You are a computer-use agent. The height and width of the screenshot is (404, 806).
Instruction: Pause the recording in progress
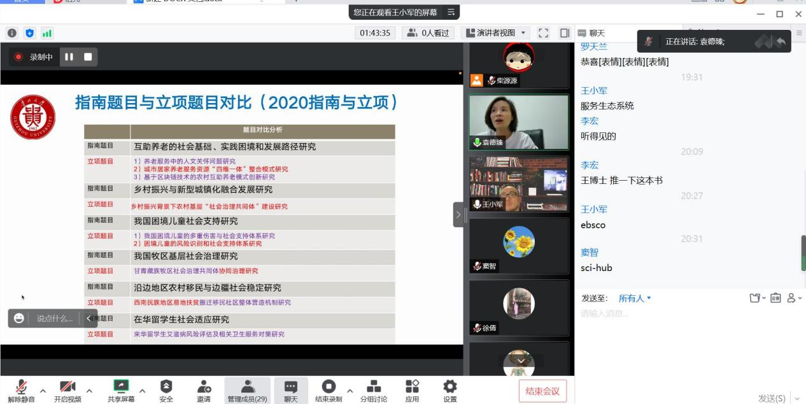coord(69,57)
